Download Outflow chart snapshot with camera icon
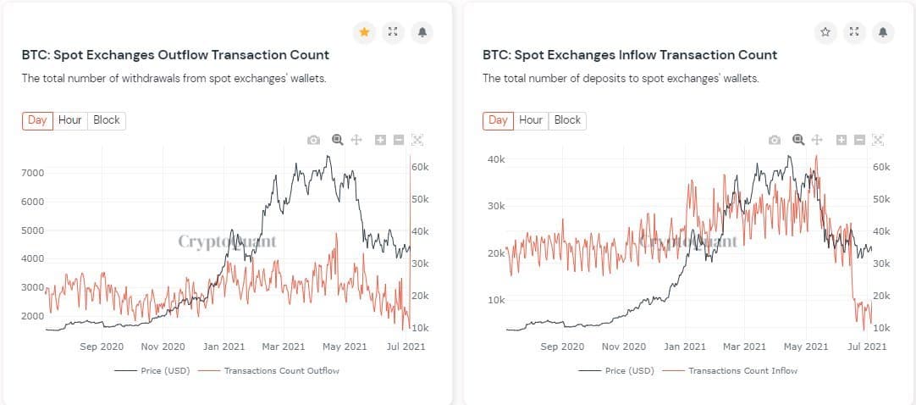The width and height of the screenshot is (916, 405). coord(314,140)
